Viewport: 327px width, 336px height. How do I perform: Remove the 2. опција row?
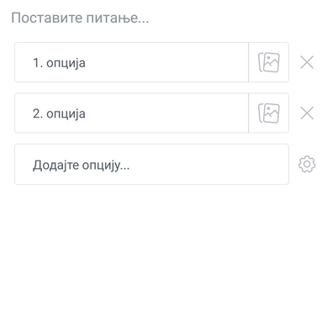(307, 113)
